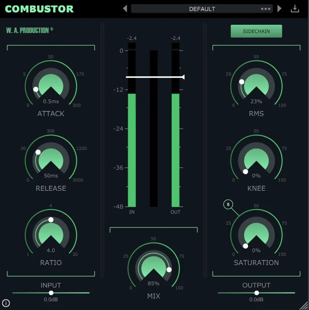Click the RMS knob handle
This screenshot has height=310, width=309.
click(x=242, y=82)
